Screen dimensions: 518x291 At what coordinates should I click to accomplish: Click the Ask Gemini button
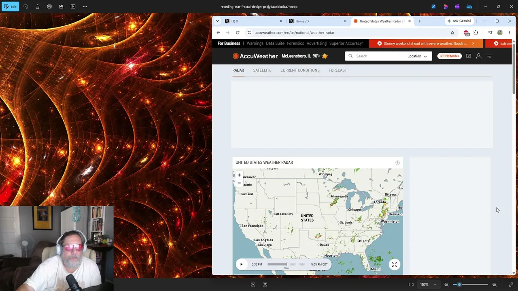click(x=459, y=21)
